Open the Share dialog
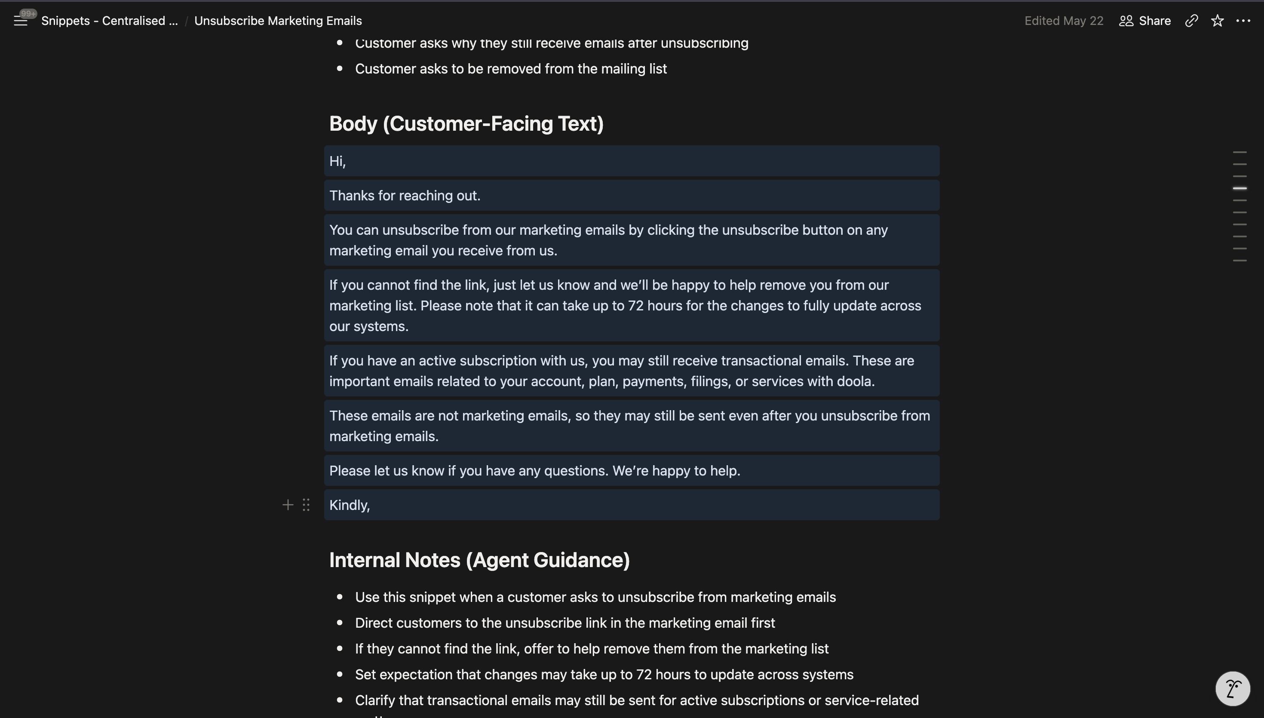The height and width of the screenshot is (718, 1264). (1145, 21)
